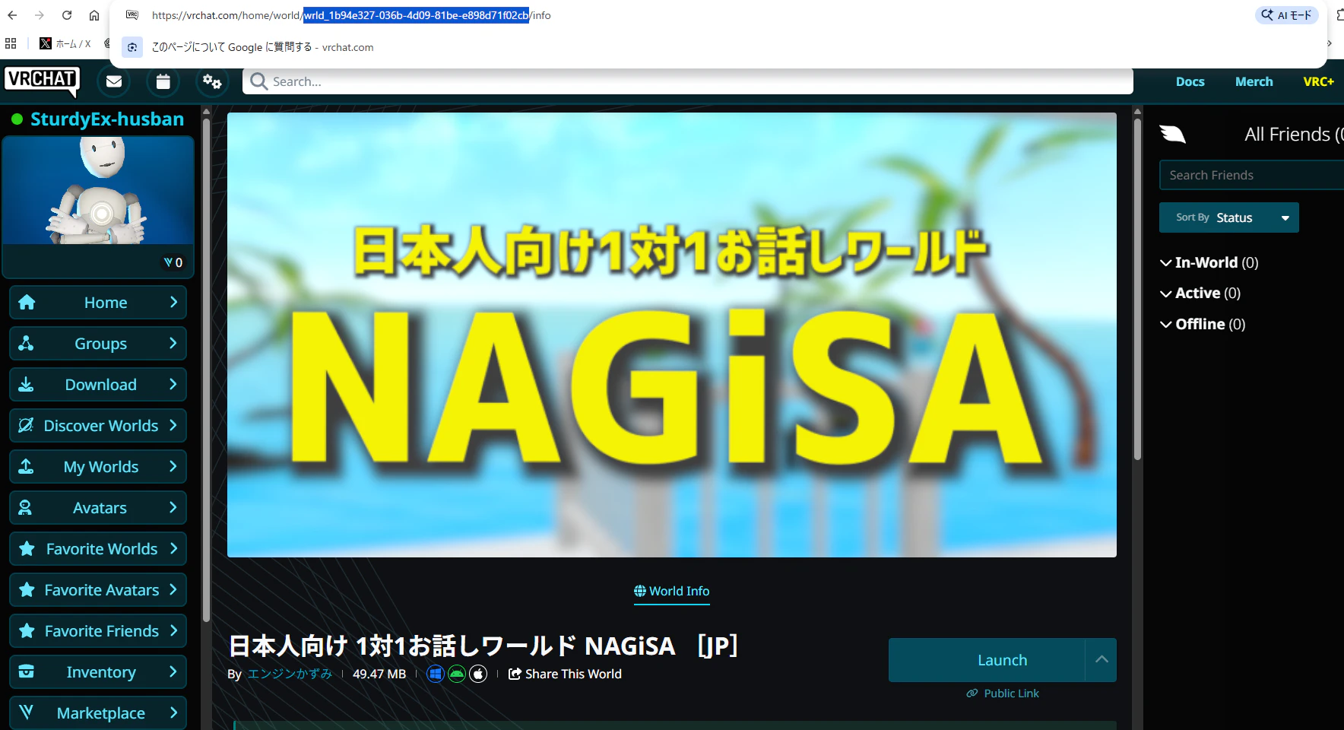Click the left sidebar scrollbar
This screenshot has height=730, width=1344.
[206, 369]
